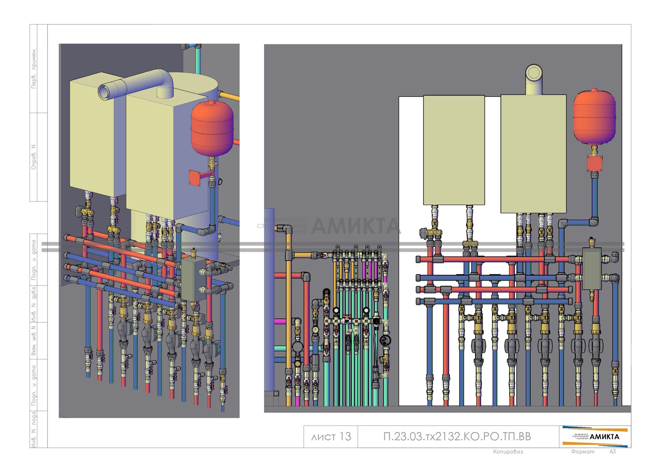Click the round flue pipe outlet above the boiler

click(534, 73)
